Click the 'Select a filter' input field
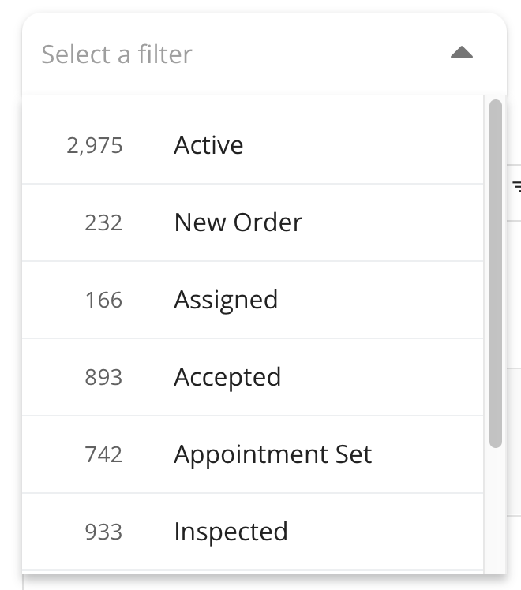521x590 pixels. click(x=117, y=54)
